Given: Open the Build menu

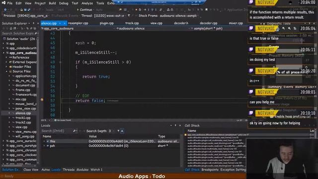Looking at the screenshot, I should 52,3.
